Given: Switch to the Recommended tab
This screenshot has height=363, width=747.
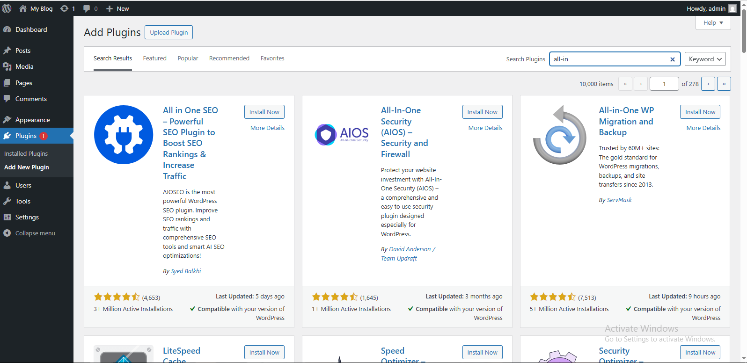Looking at the screenshot, I should click(x=229, y=58).
